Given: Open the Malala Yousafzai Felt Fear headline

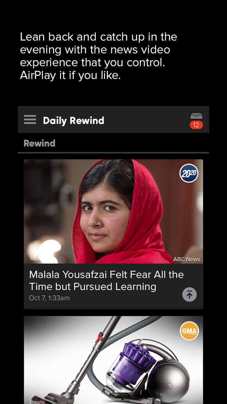Looking at the screenshot, I should pos(106,281).
